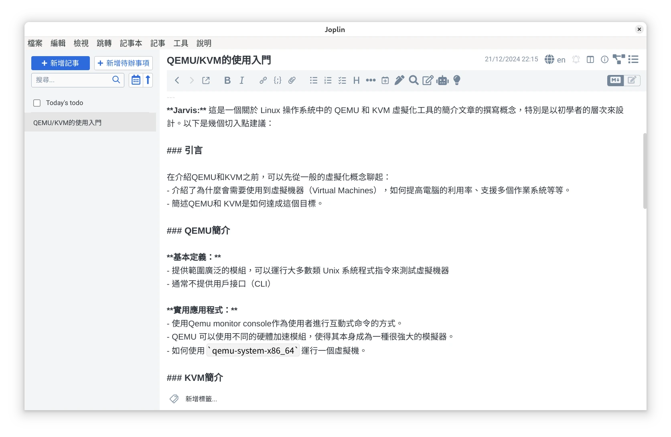Open note properties info icon
This screenshot has height=437, width=671.
(x=604, y=59)
